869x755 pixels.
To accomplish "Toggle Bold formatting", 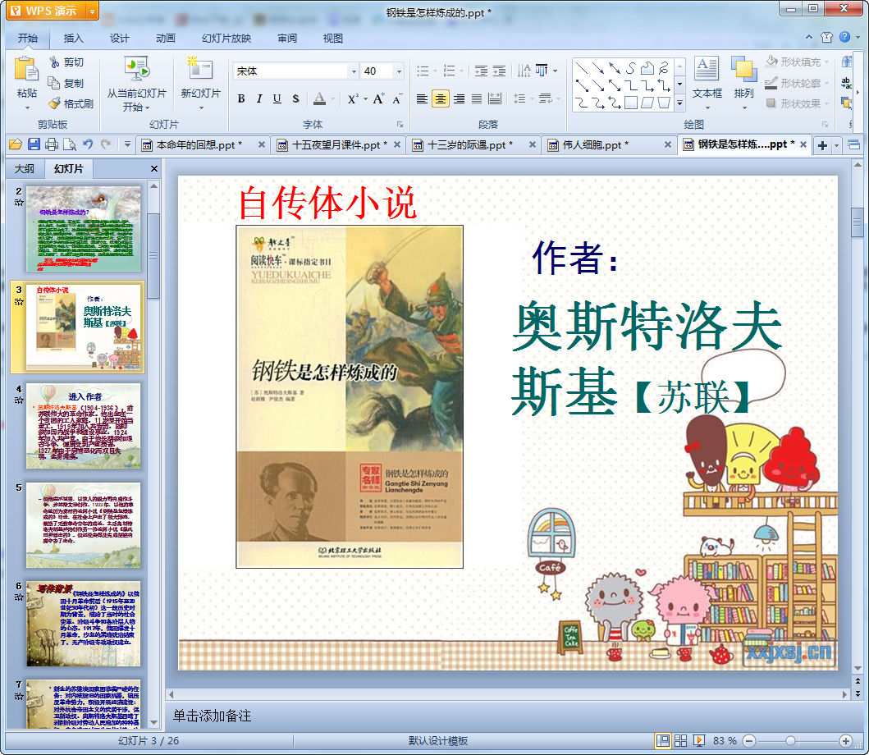I will pyautogui.click(x=241, y=98).
